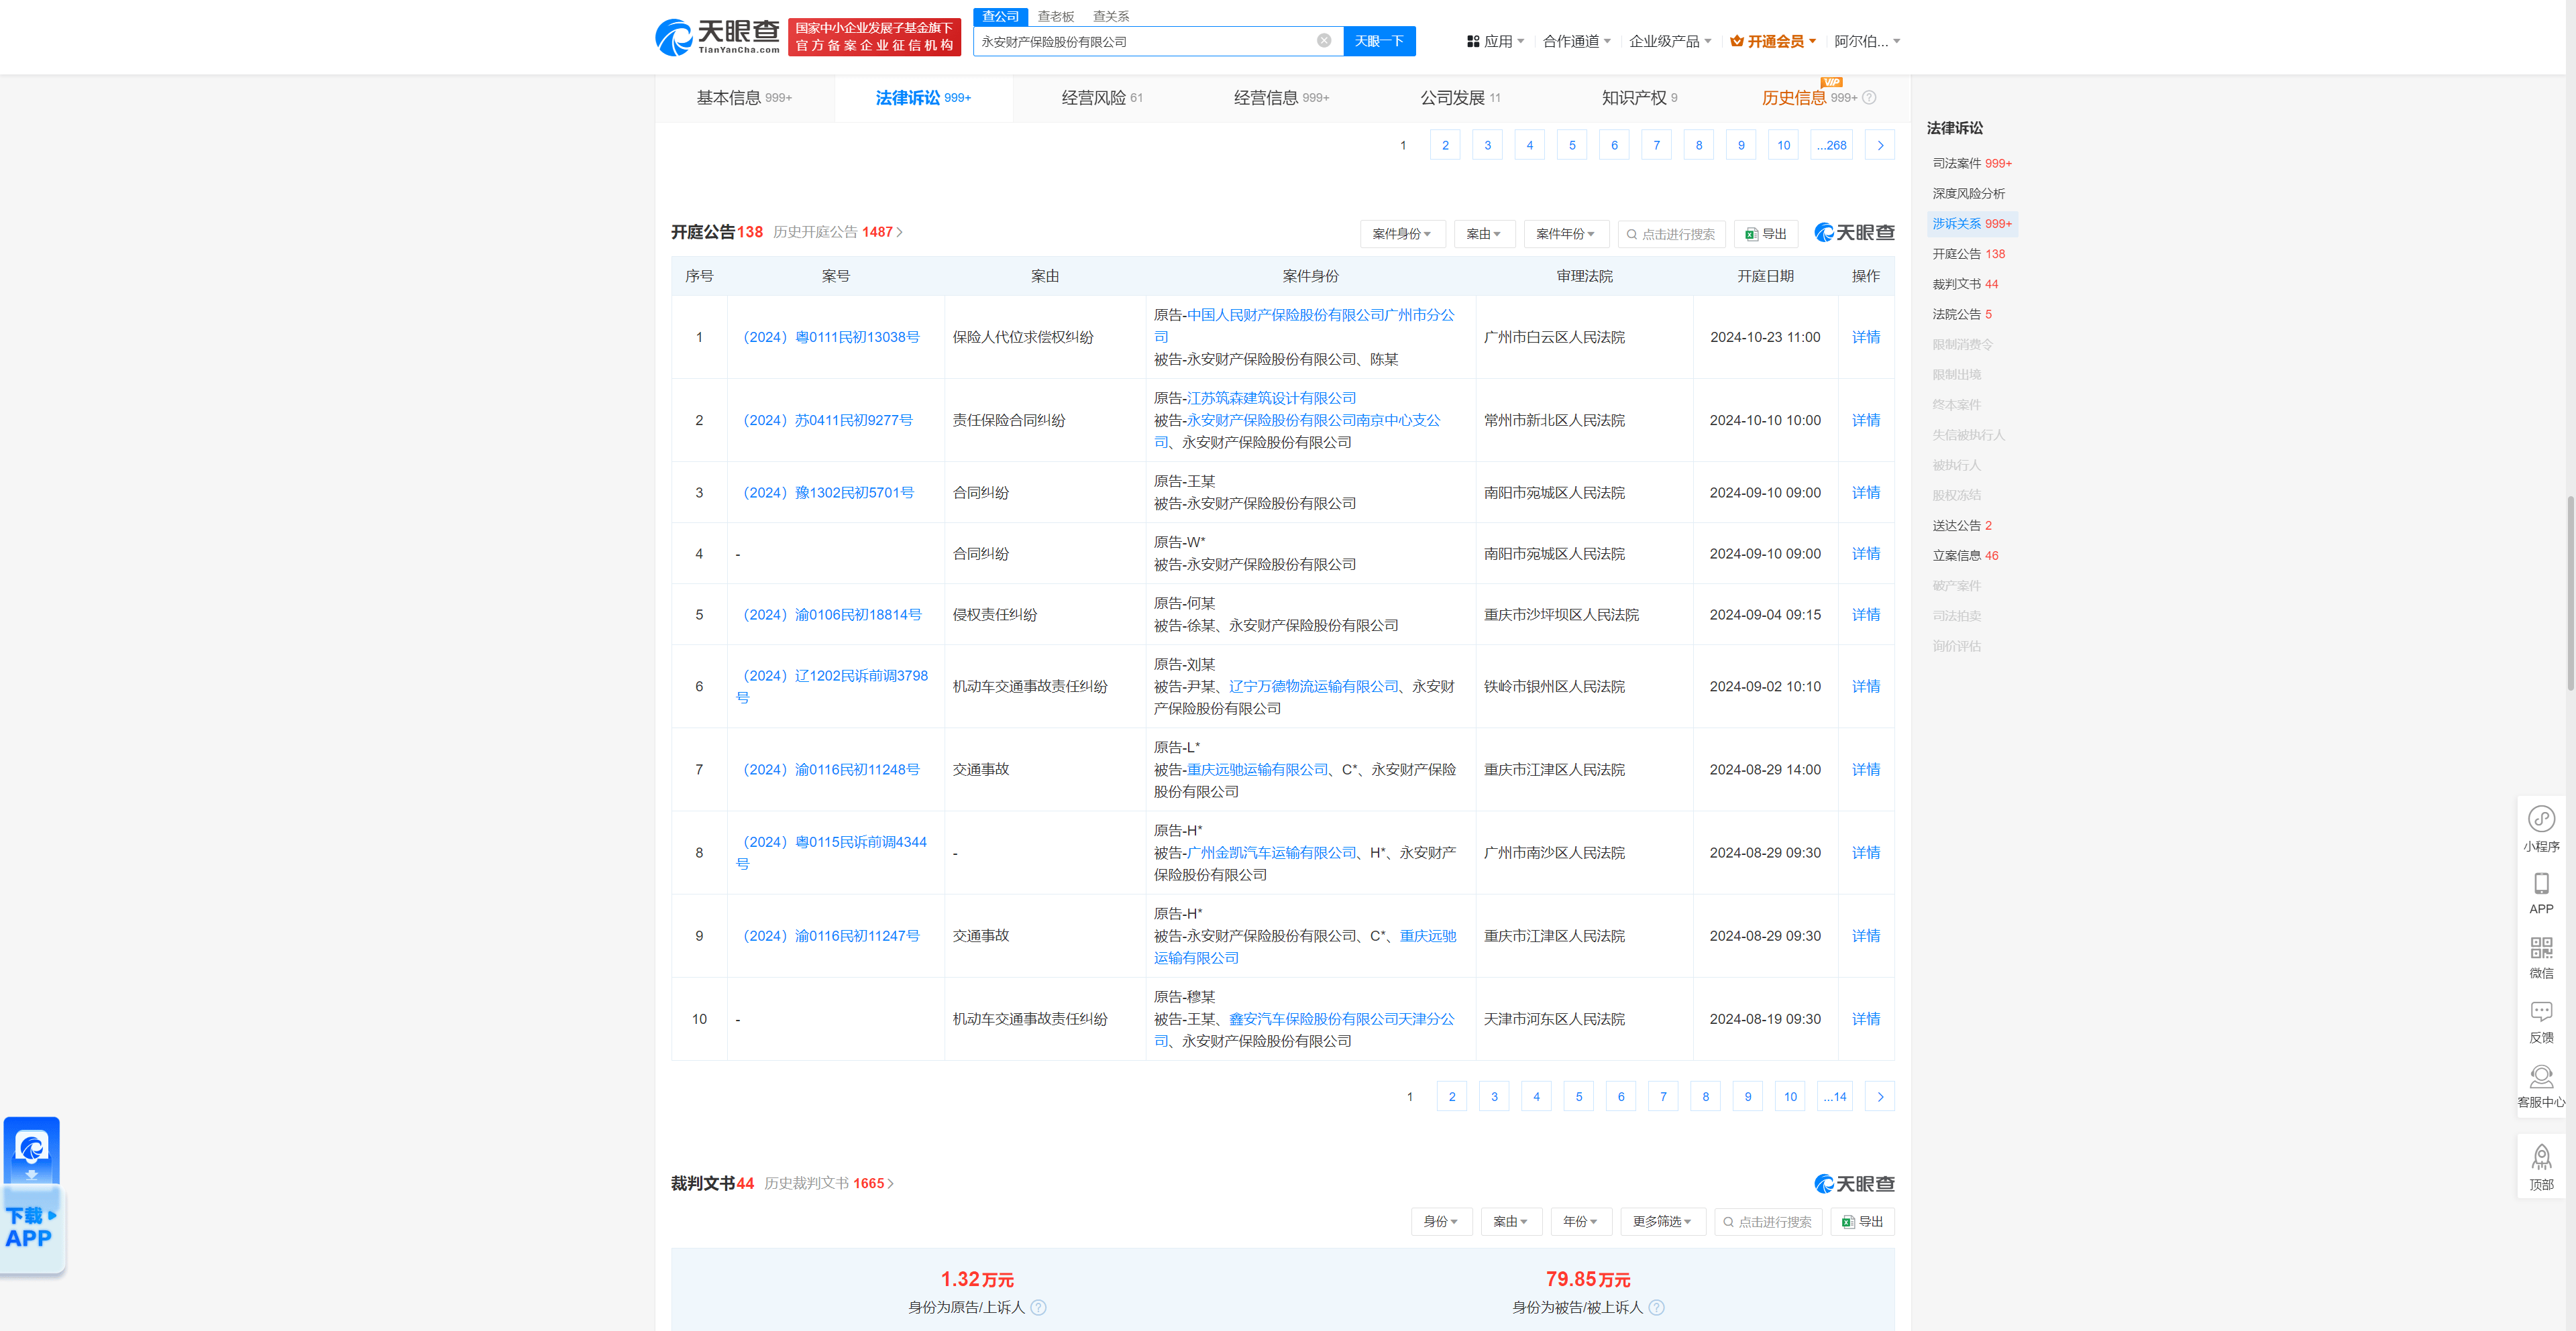View 详情 for row 10 hearing
This screenshot has height=1331, width=2576.
pyautogui.click(x=1865, y=1019)
